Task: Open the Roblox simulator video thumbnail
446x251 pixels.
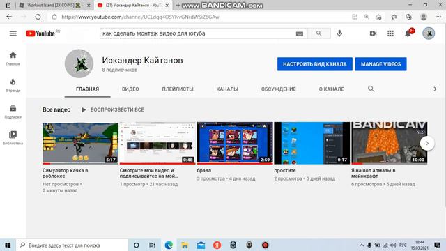Action: tap(80, 143)
